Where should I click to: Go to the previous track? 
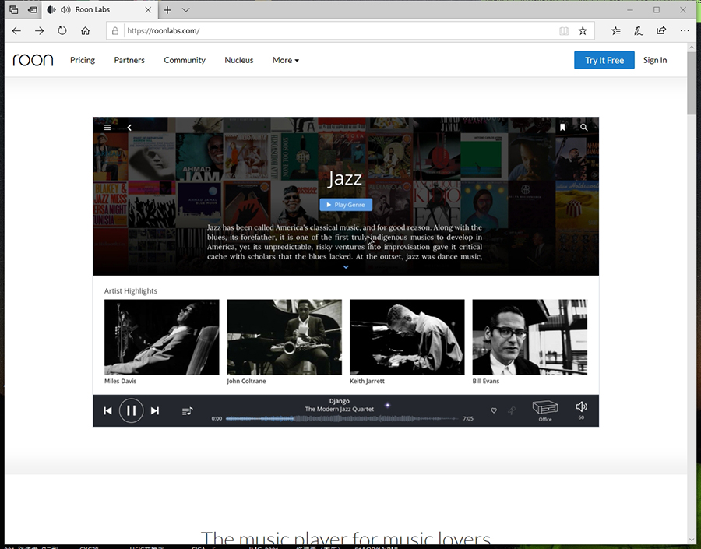107,410
